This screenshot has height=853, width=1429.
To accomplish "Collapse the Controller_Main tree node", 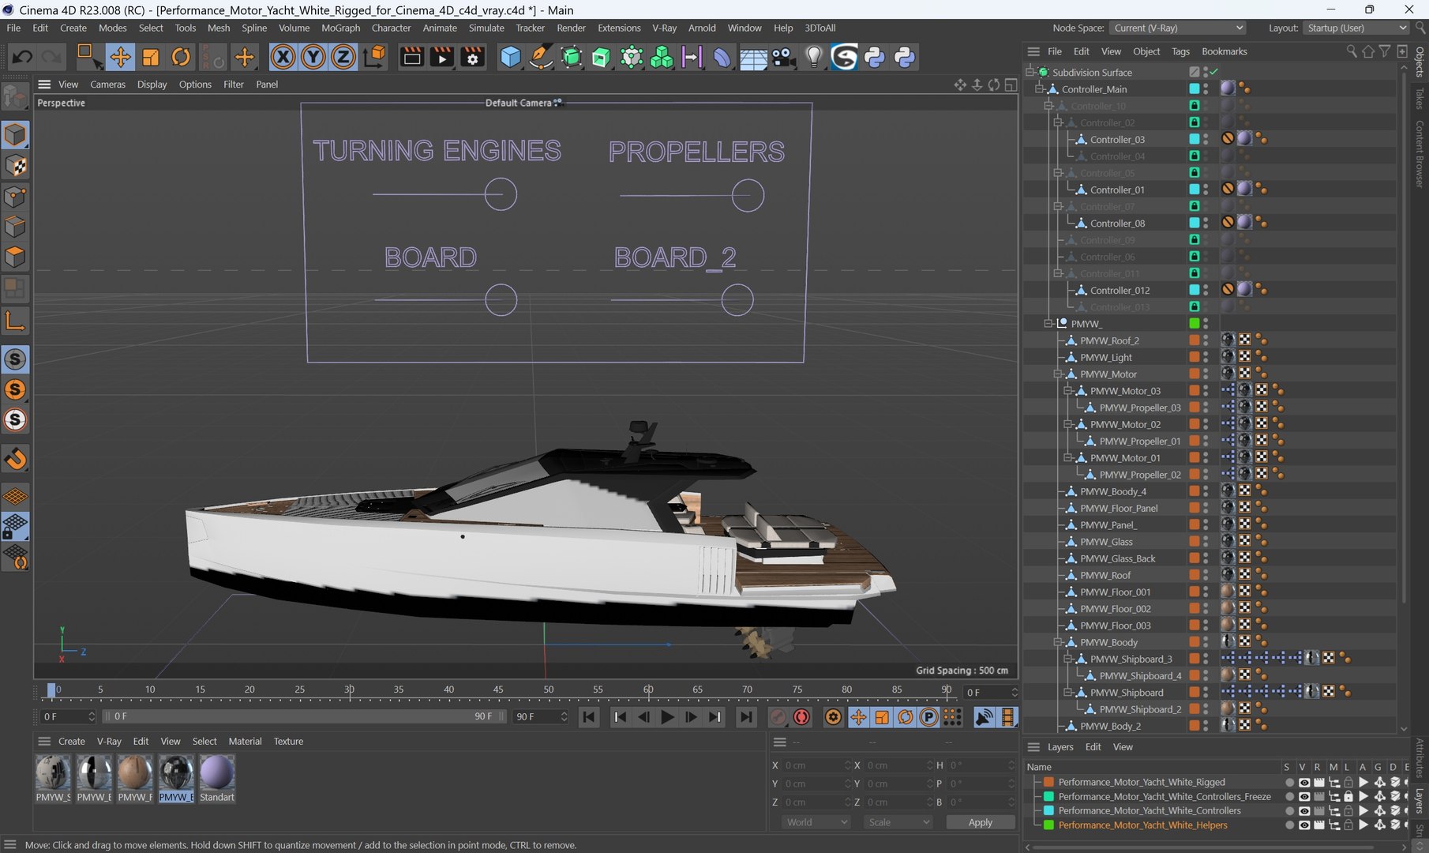I will (x=1039, y=89).
